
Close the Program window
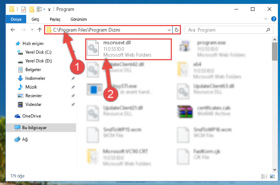[269, 9]
